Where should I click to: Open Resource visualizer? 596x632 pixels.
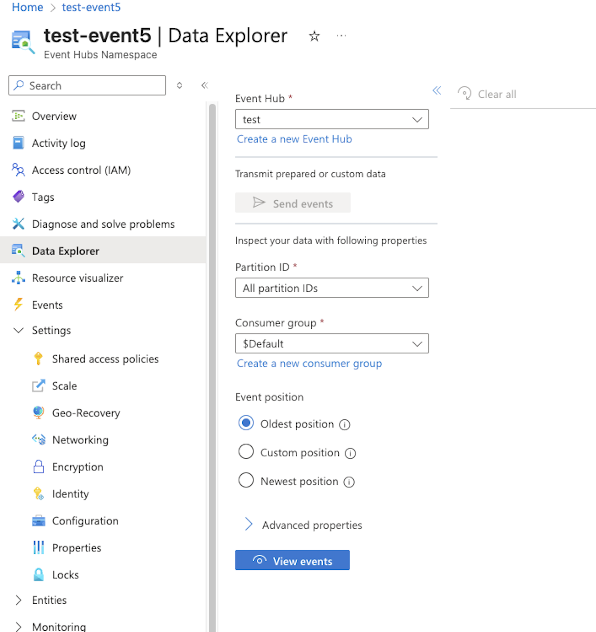(77, 278)
